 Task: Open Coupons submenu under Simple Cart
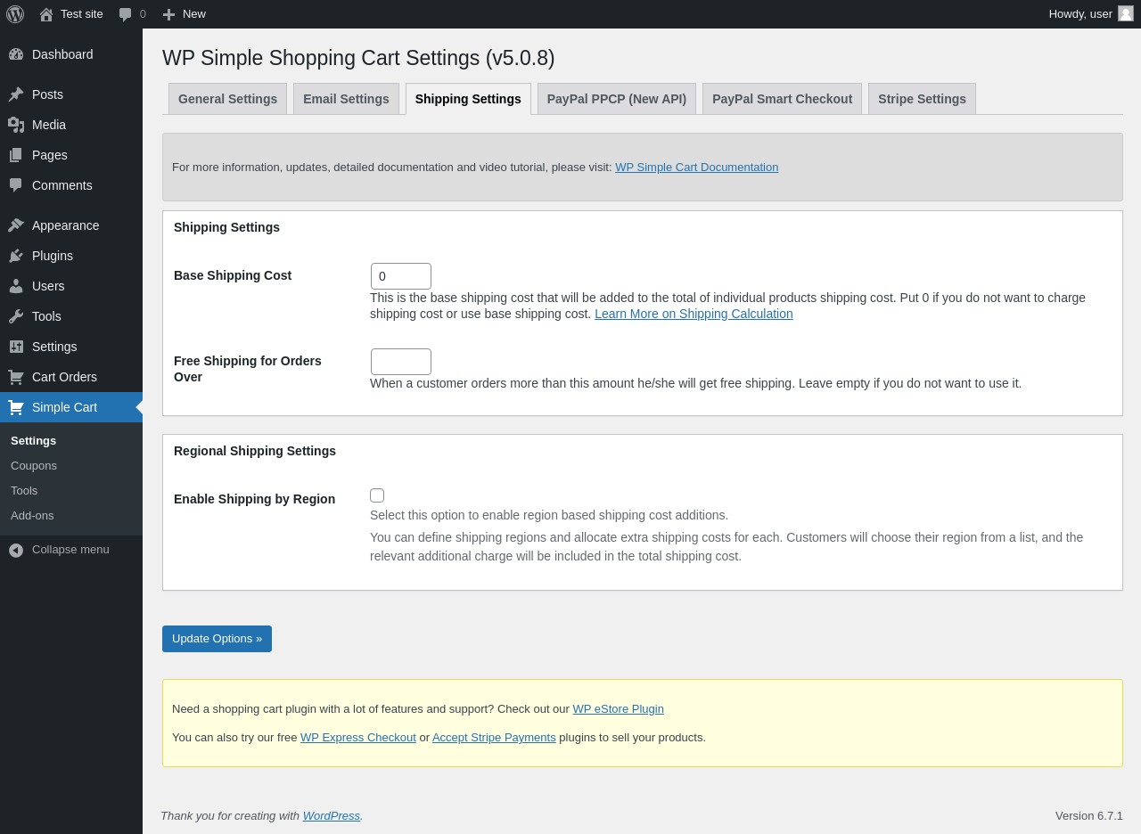[34, 466]
